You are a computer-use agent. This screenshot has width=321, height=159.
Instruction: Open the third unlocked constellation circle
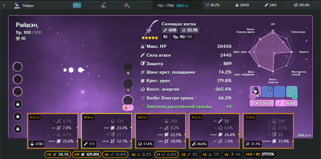(18, 92)
